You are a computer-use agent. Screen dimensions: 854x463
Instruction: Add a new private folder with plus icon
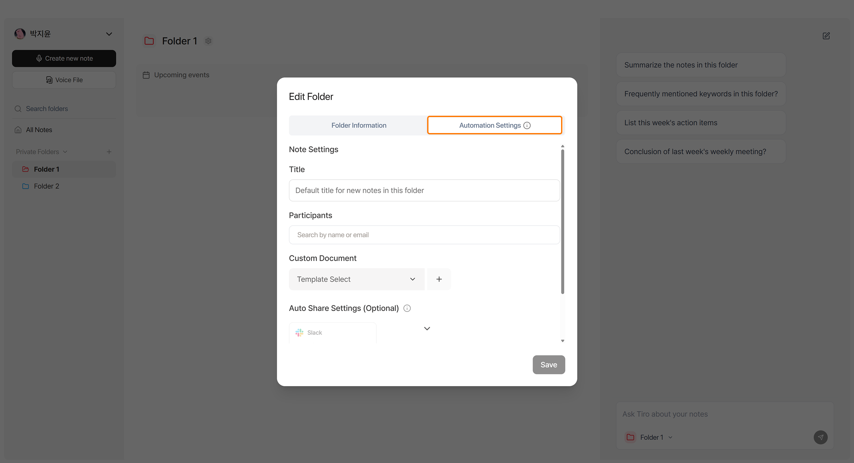pyautogui.click(x=109, y=152)
